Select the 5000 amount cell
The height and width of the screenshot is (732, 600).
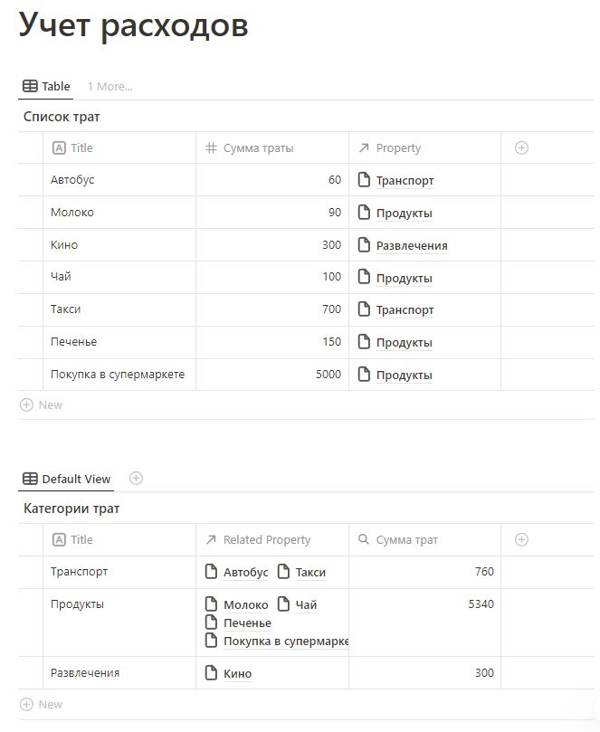272,375
